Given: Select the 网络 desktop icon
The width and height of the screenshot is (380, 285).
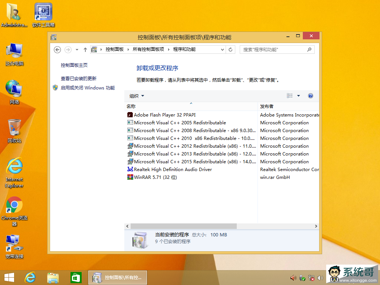Looking at the screenshot, I should [14, 92].
